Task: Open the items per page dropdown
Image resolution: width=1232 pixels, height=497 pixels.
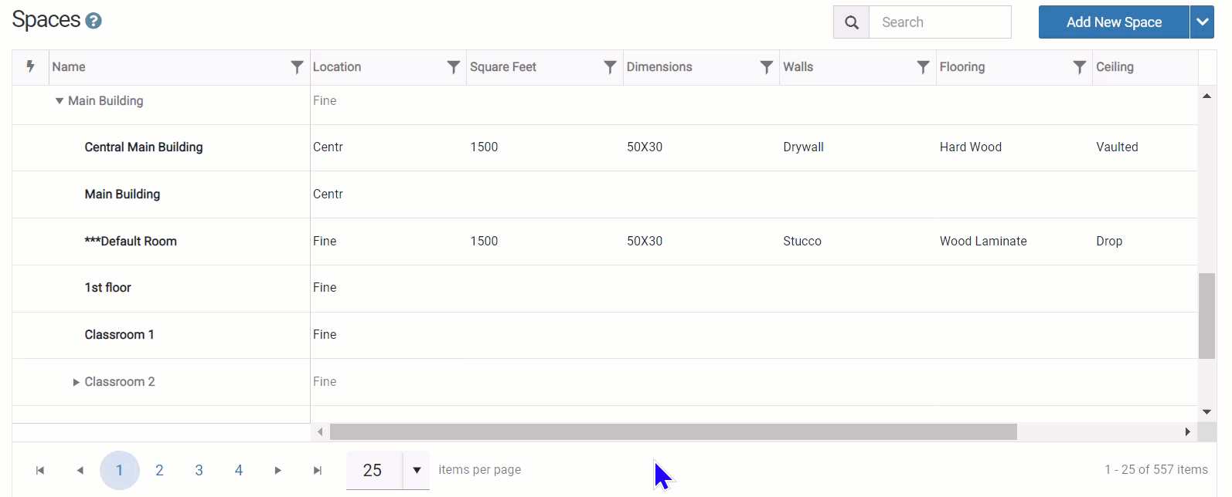Action: click(x=417, y=470)
